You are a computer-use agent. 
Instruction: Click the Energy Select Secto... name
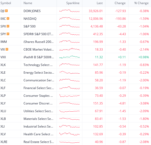point(39,72)
